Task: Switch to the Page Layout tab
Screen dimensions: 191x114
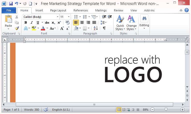Action: click(58, 10)
